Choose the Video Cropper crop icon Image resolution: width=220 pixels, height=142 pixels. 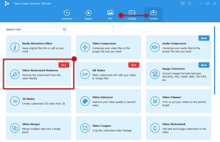point(85,128)
